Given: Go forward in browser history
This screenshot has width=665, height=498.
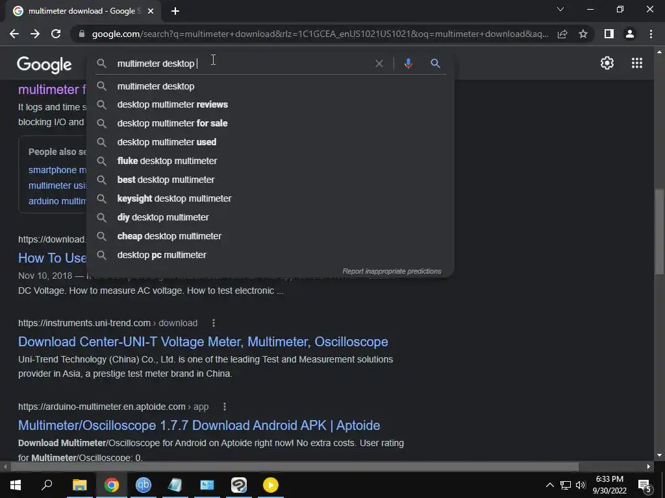Looking at the screenshot, I should 35,34.
